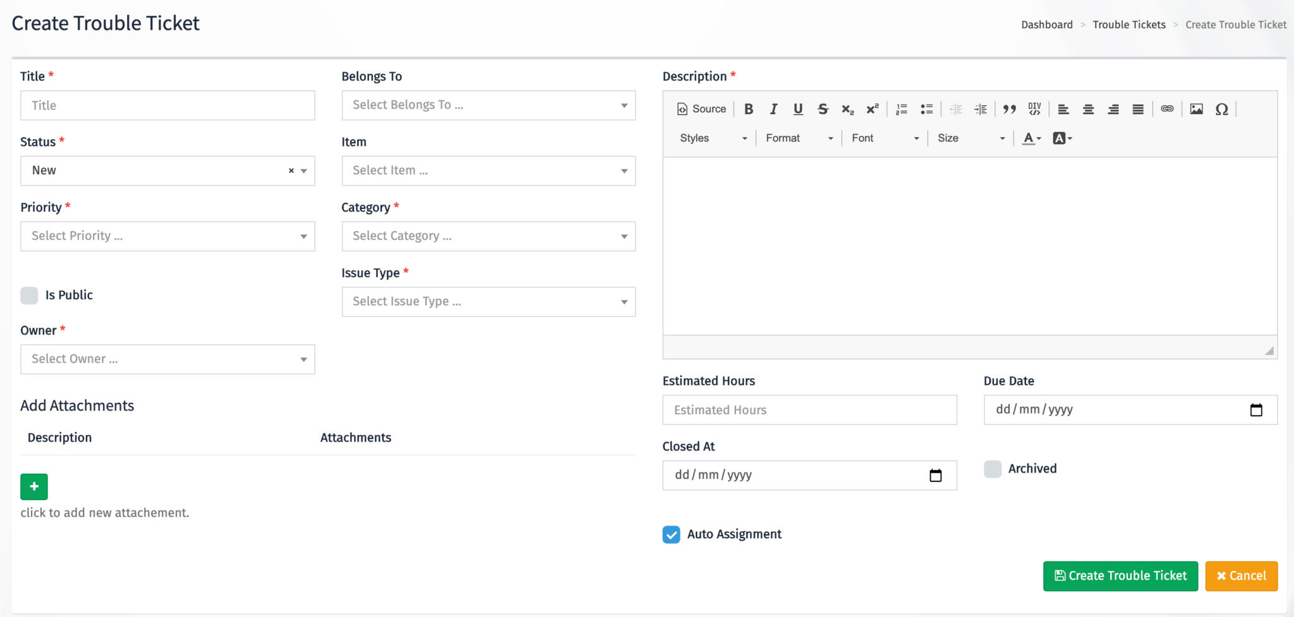Click the Strikethrough icon
Screen dimensions: 1294x617
(823, 109)
